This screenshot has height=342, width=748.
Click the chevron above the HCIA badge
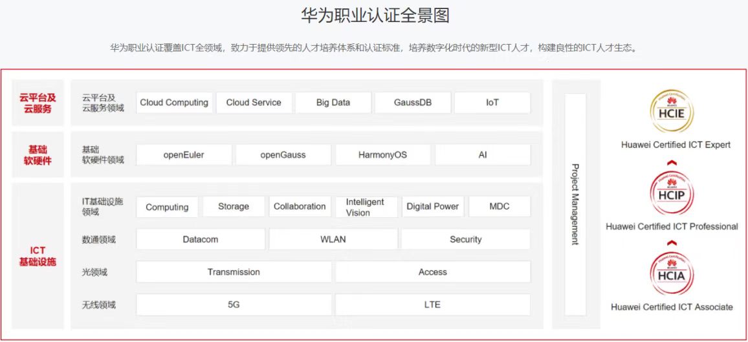coord(672,242)
